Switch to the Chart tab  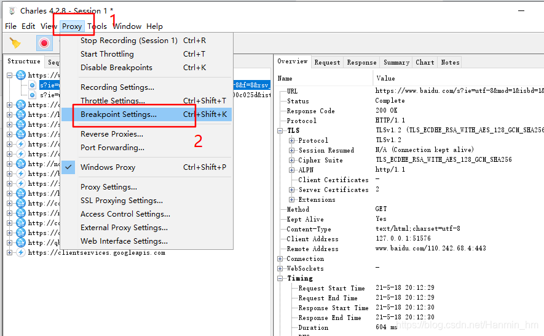click(425, 63)
